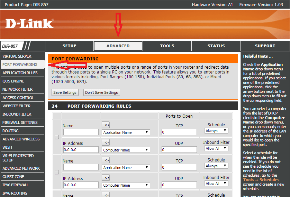This screenshot has width=290, height=197.
Task: Copy application name with first rule's << button
Action: [x=106, y=125]
